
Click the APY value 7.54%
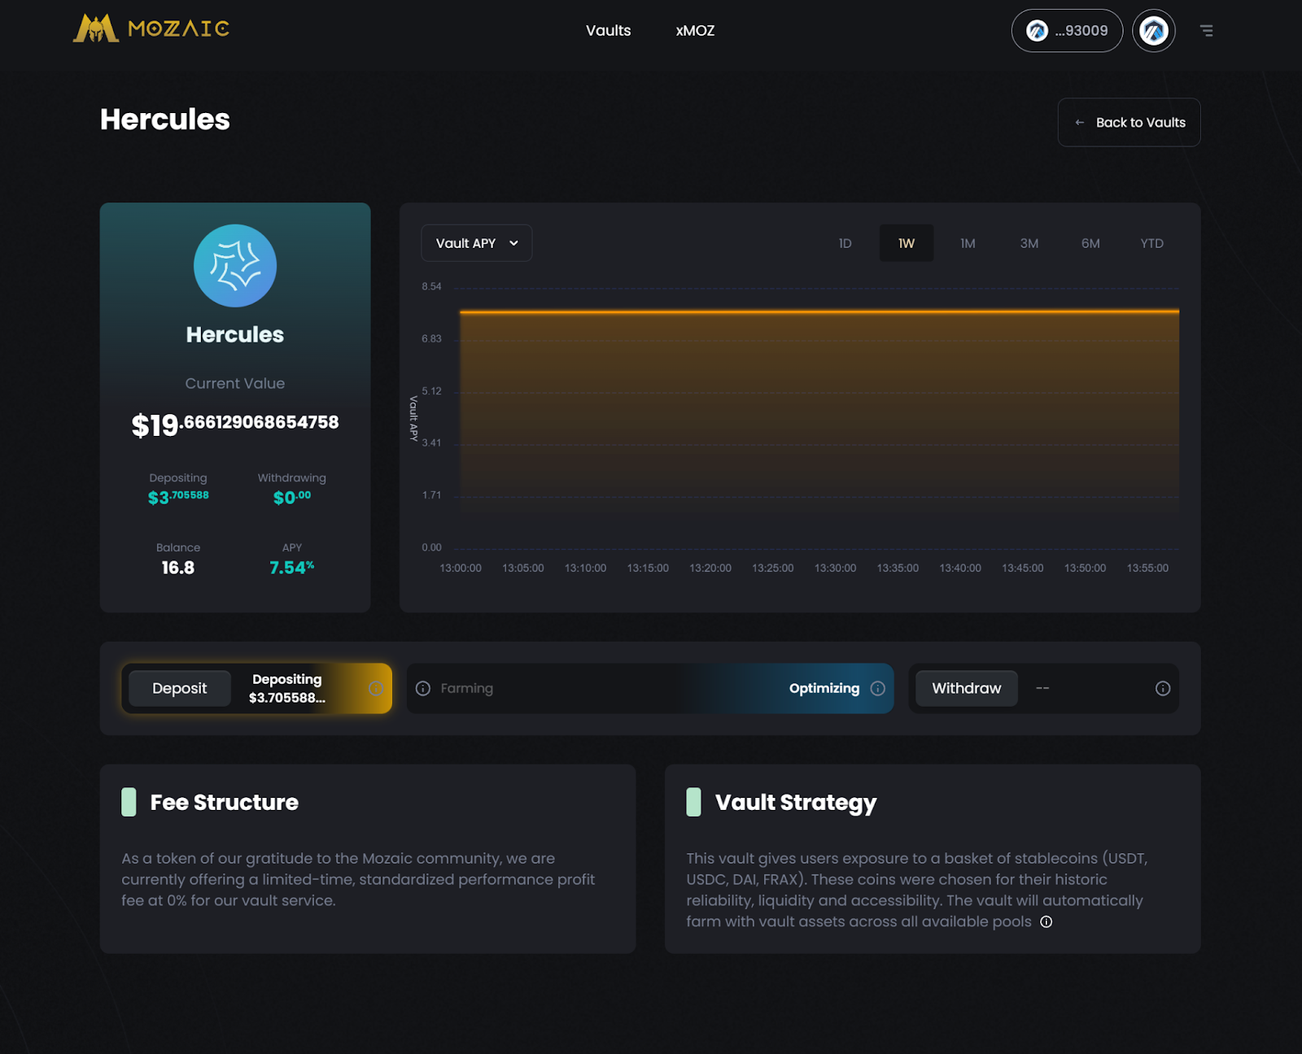[292, 567]
